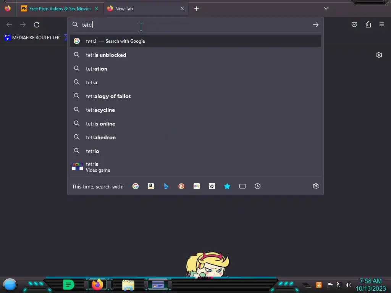Open the Extensions puzzle icon
Image resolution: width=391 pixels, height=293 pixels.
(368, 24)
